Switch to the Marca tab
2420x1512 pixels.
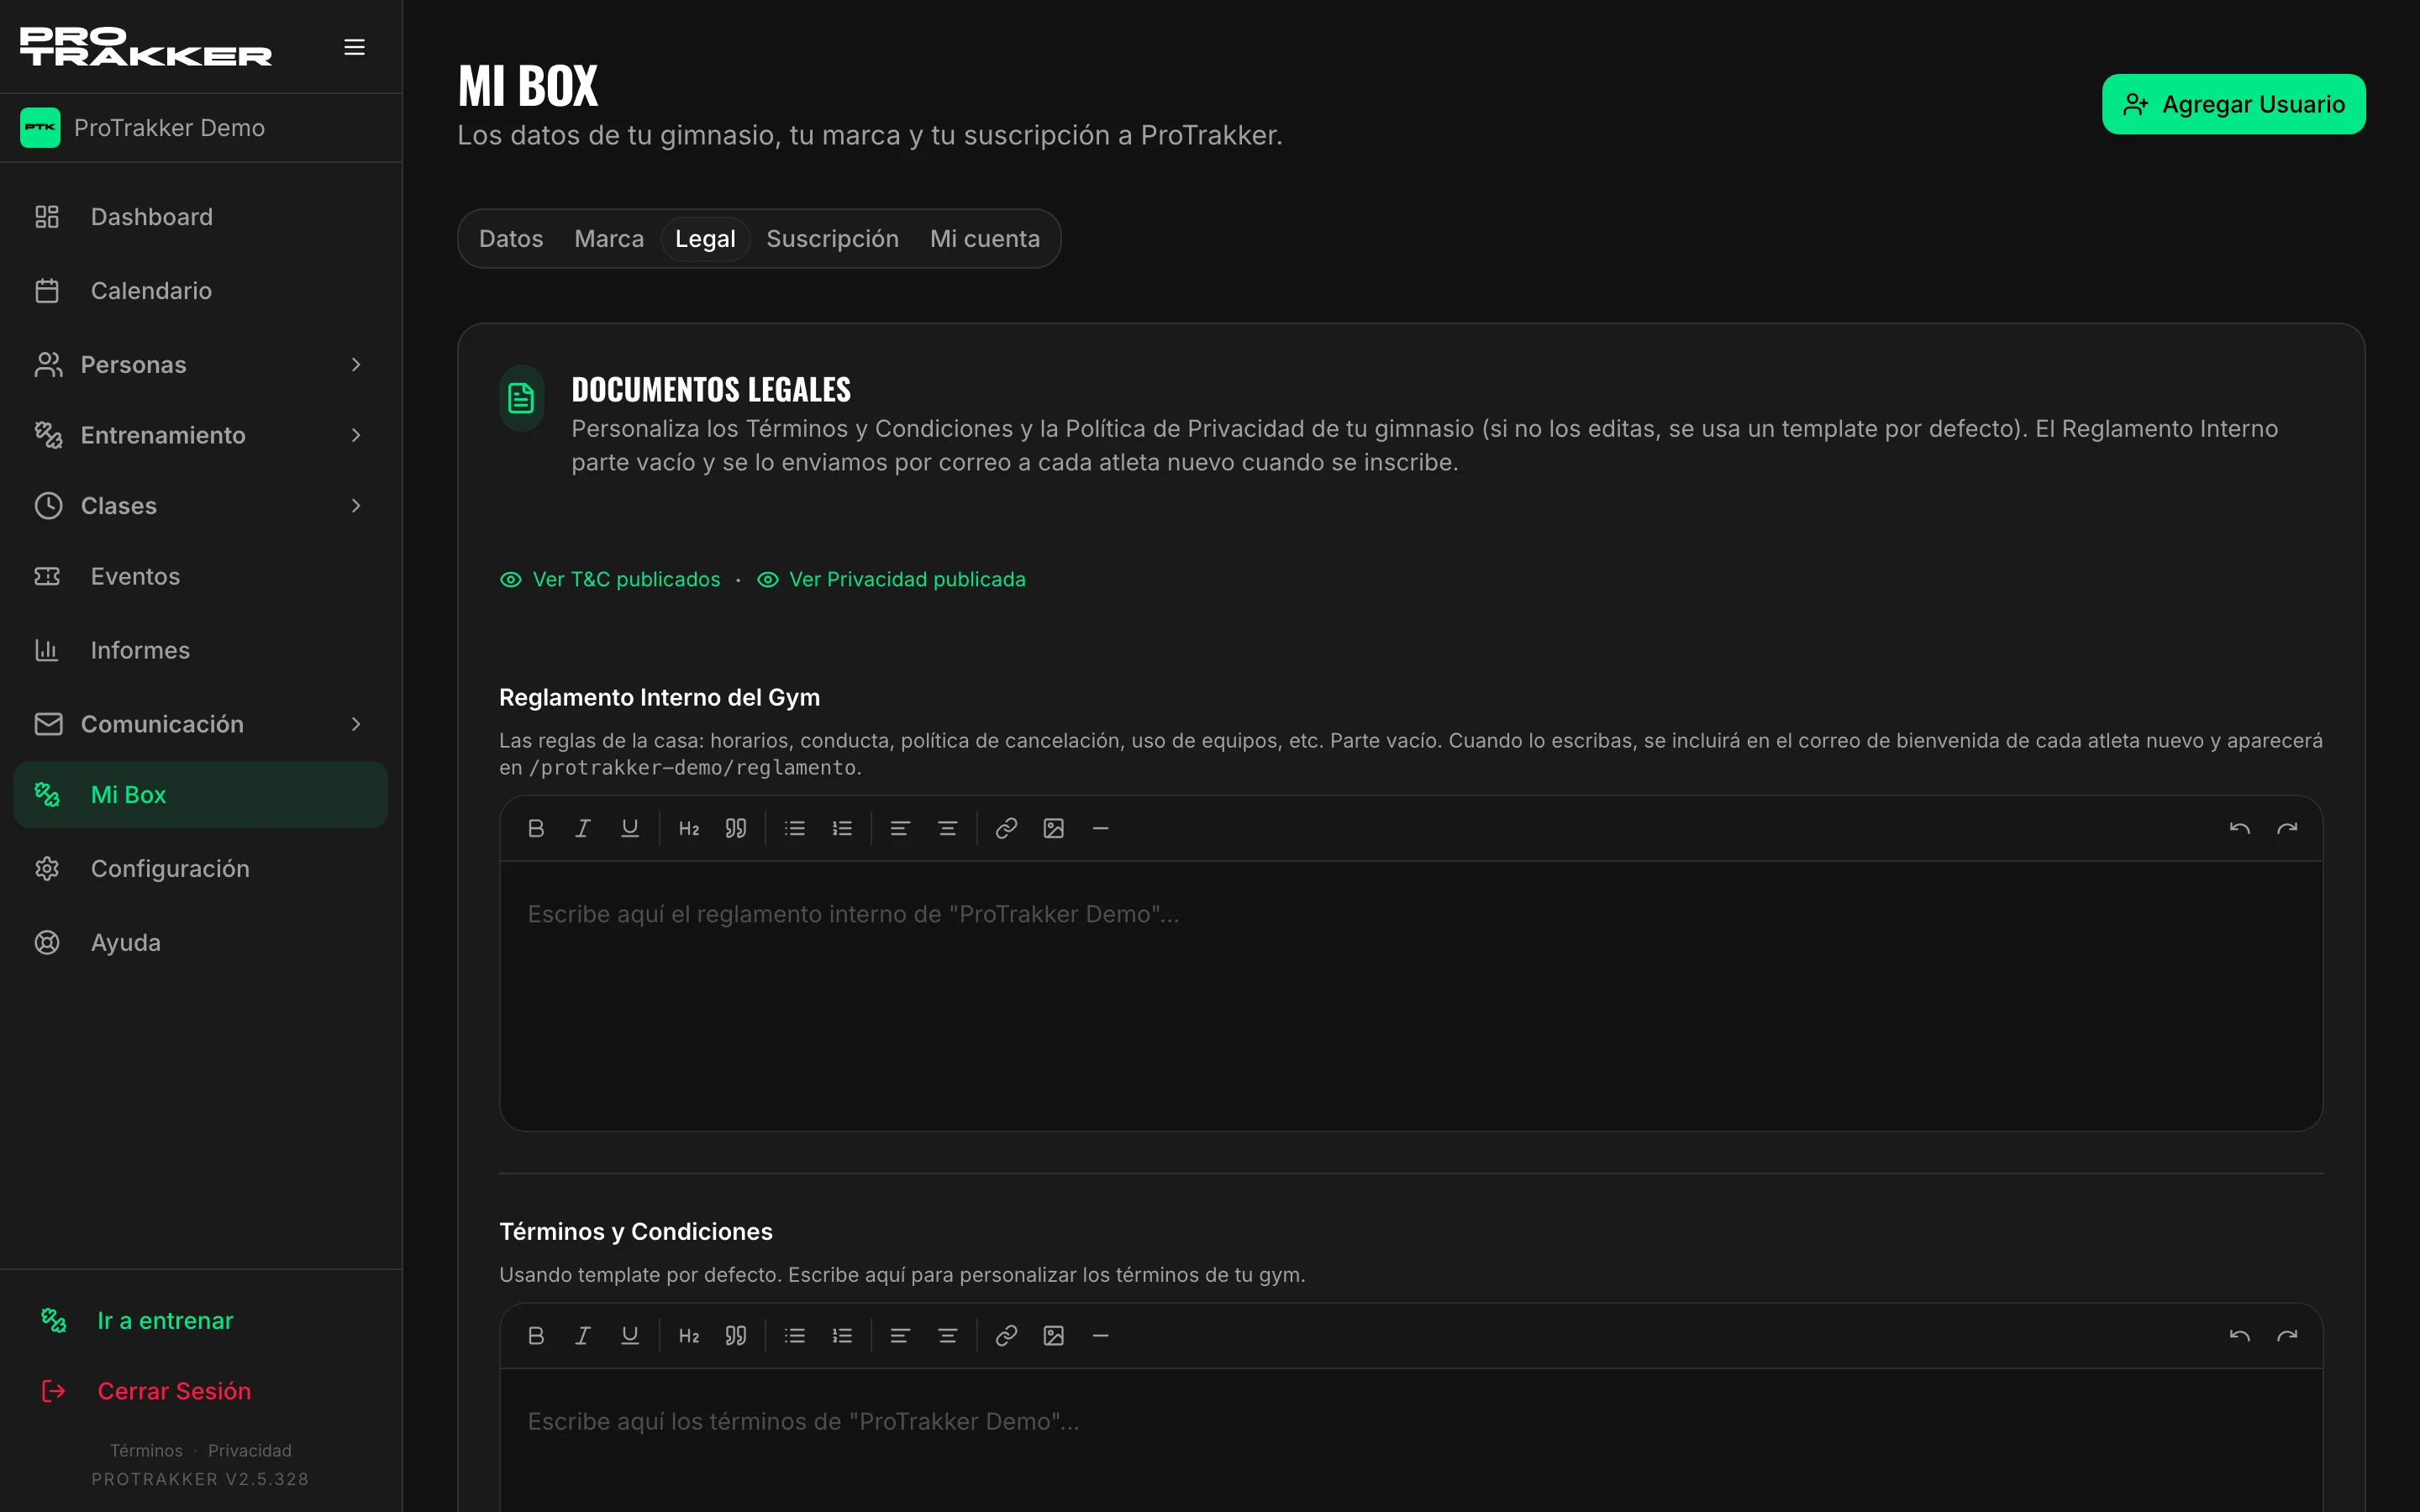(x=609, y=238)
